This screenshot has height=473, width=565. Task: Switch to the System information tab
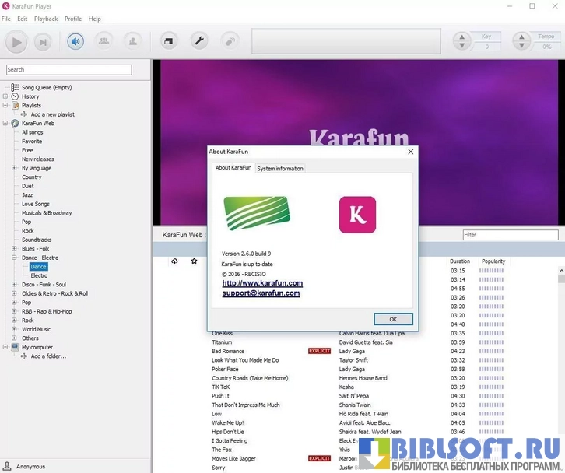click(280, 169)
